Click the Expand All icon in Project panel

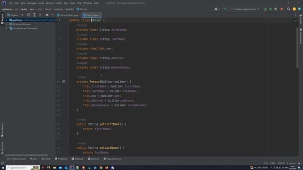35,15
